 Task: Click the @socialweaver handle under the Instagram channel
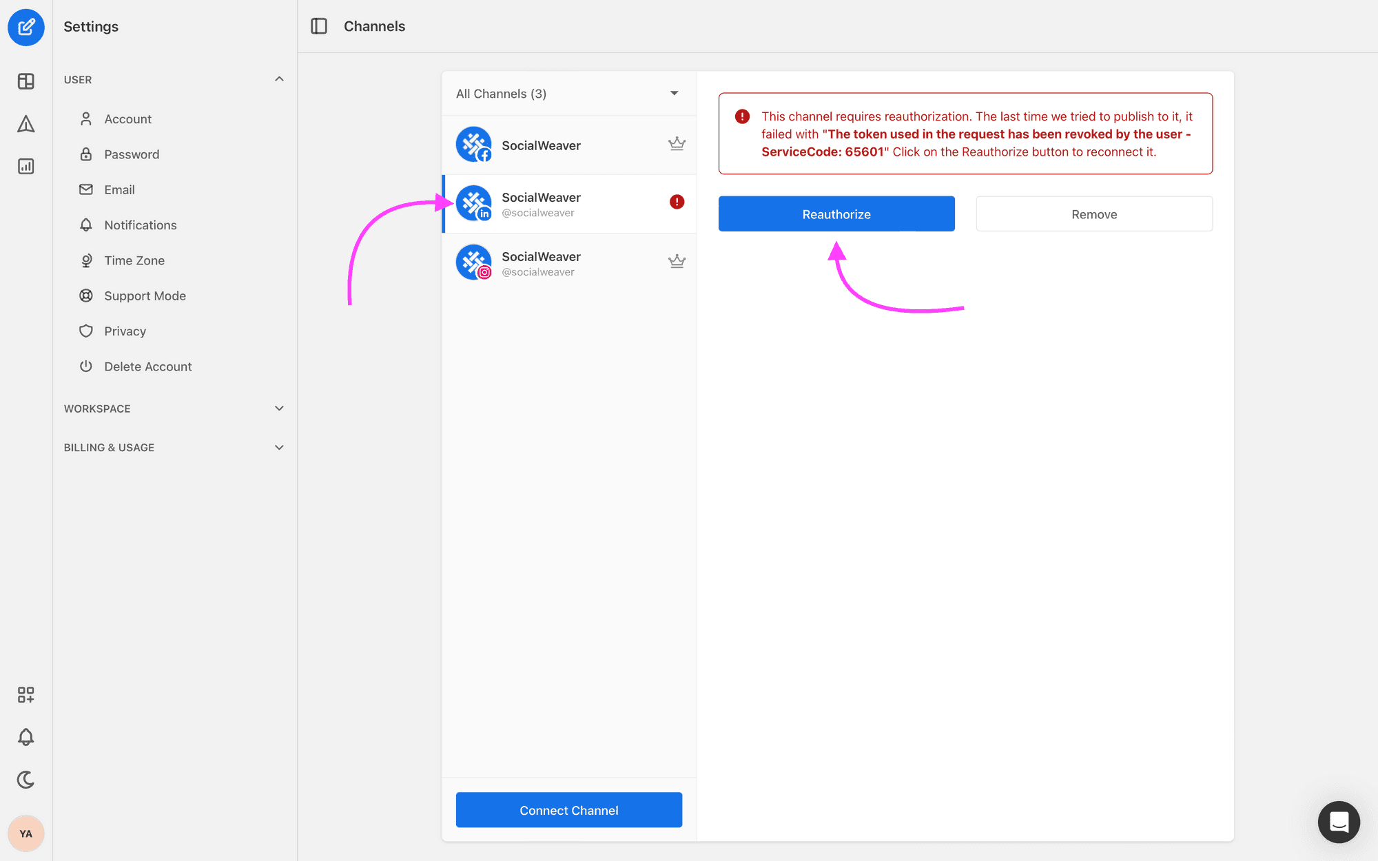(x=538, y=272)
